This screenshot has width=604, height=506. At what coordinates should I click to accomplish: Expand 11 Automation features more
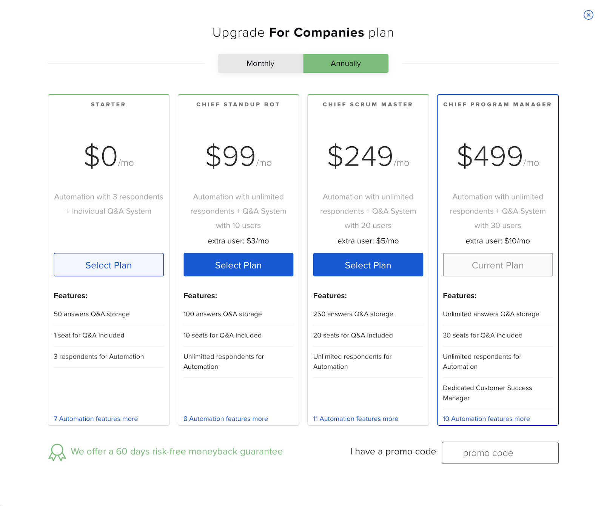[x=356, y=419]
